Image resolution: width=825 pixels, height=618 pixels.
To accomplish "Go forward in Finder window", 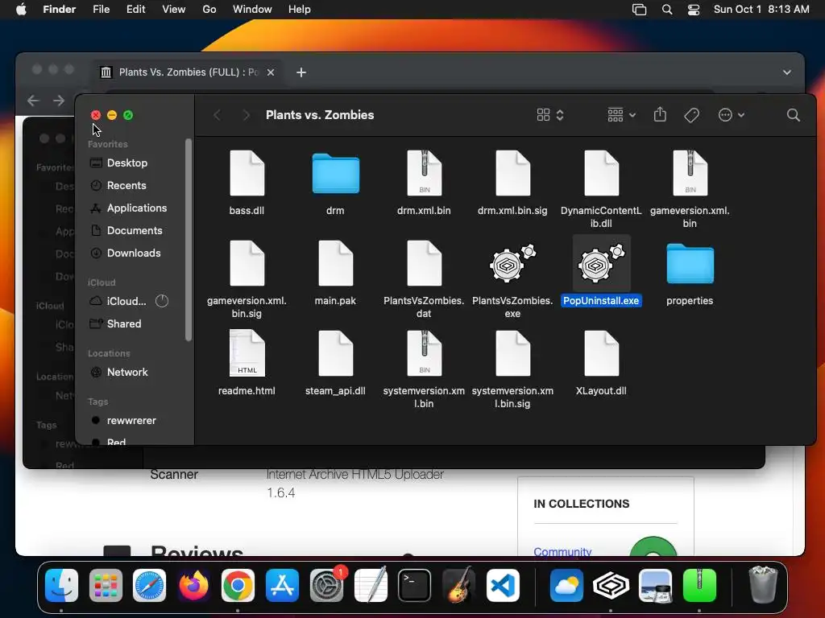I will click(x=246, y=115).
